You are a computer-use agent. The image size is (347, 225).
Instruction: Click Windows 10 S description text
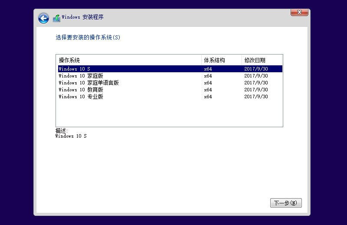[71, 136]
